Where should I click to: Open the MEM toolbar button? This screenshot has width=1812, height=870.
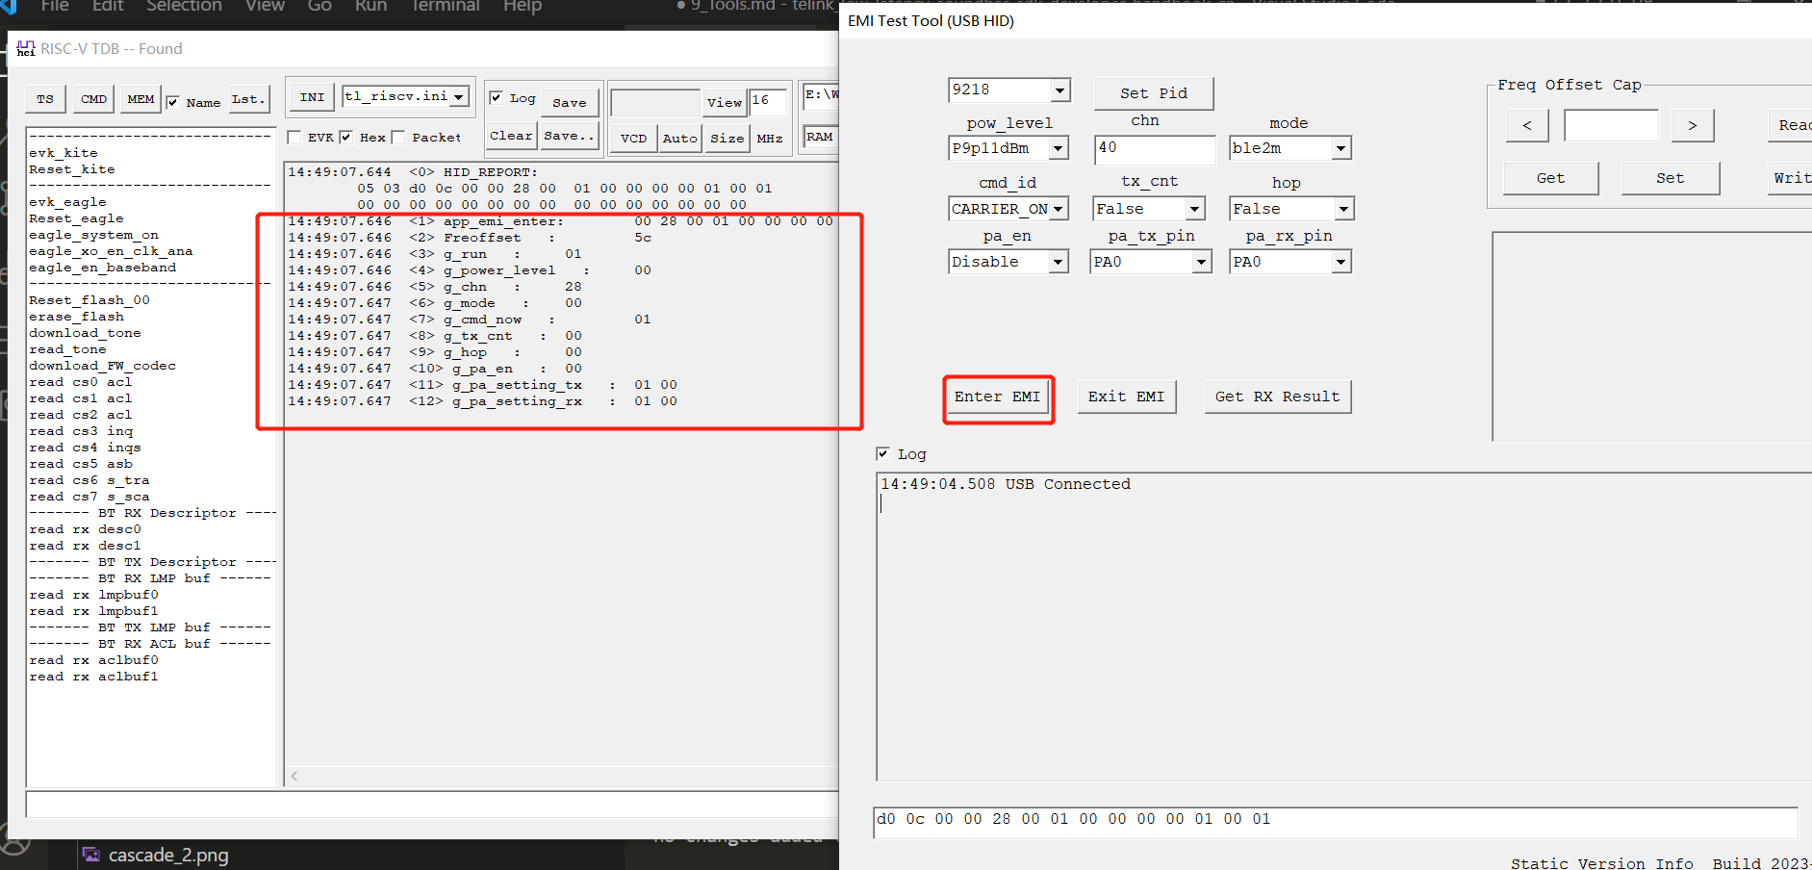coord(140,99)
